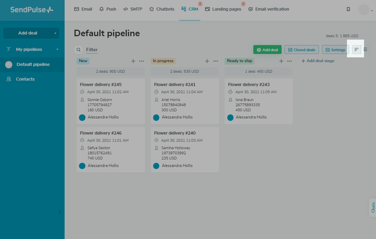Open the Chats side panel
The height and width of the screenshot is (239, 376).
coord(373,207)
